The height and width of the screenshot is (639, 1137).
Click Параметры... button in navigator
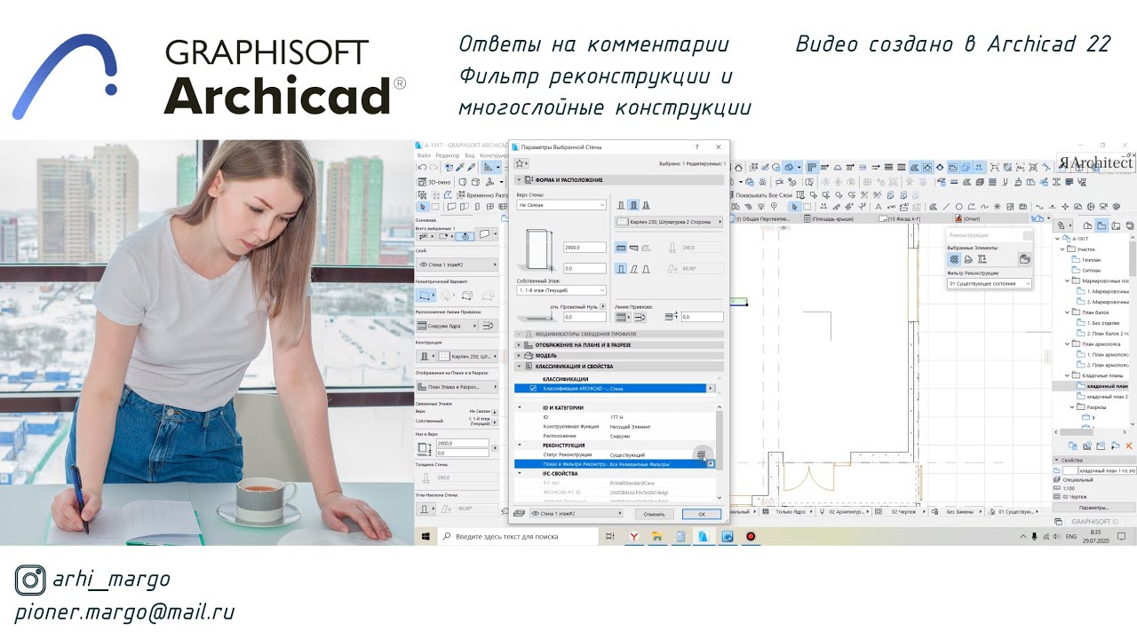click(1093, 508)
